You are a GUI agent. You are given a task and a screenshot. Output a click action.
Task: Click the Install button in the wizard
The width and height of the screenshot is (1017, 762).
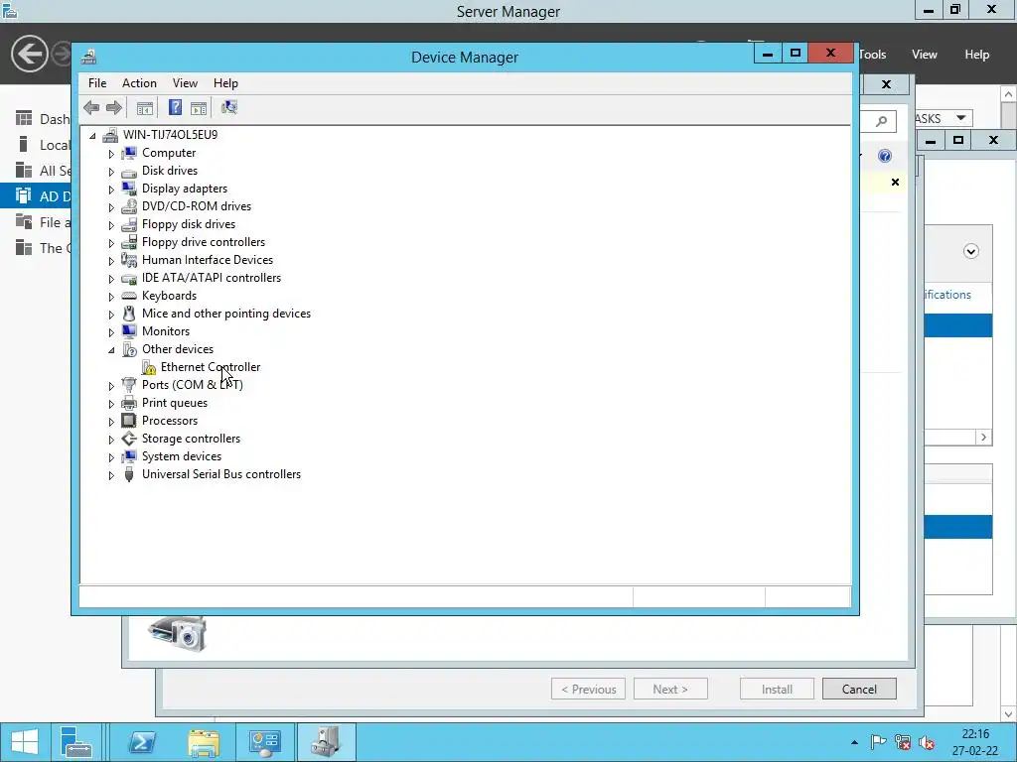(x=777, y=689)
